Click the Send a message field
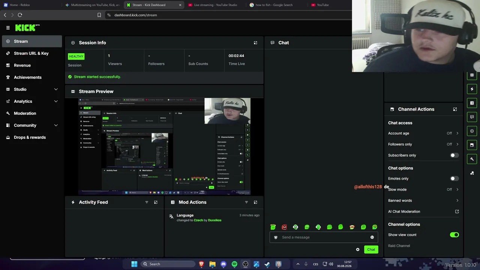The image size is (480, 270). point(324,237)
